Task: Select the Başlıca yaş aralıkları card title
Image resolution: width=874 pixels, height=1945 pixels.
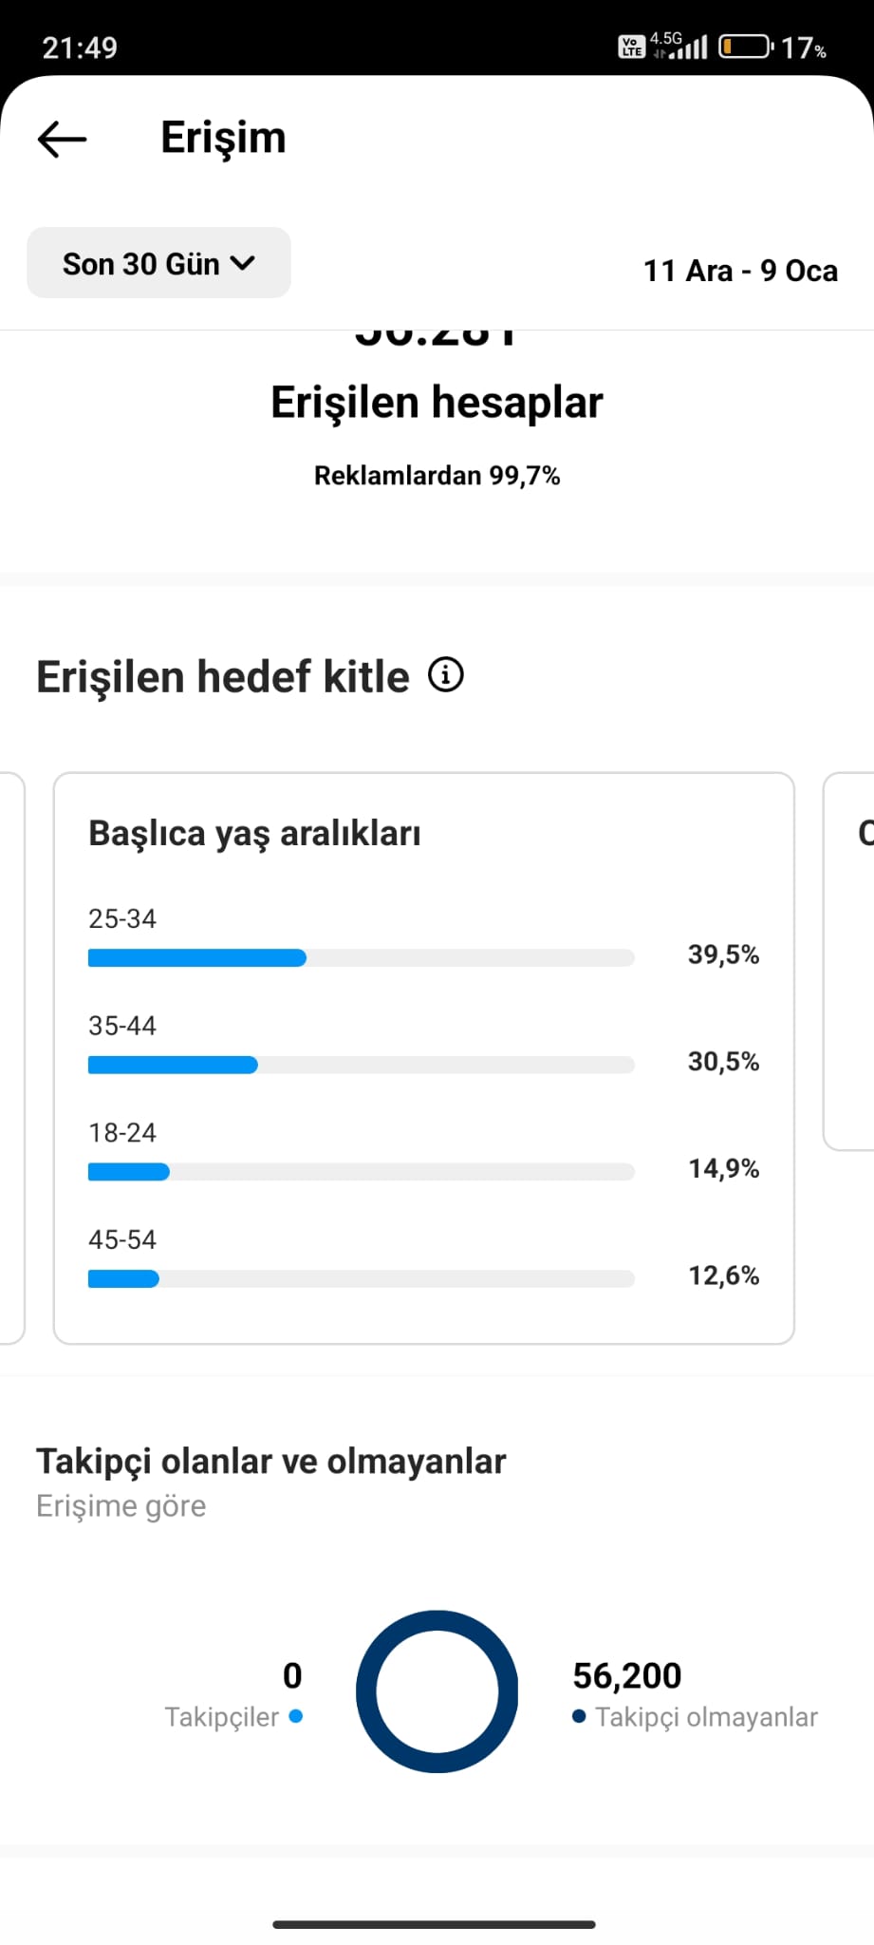Action: [x=254, y=833]
